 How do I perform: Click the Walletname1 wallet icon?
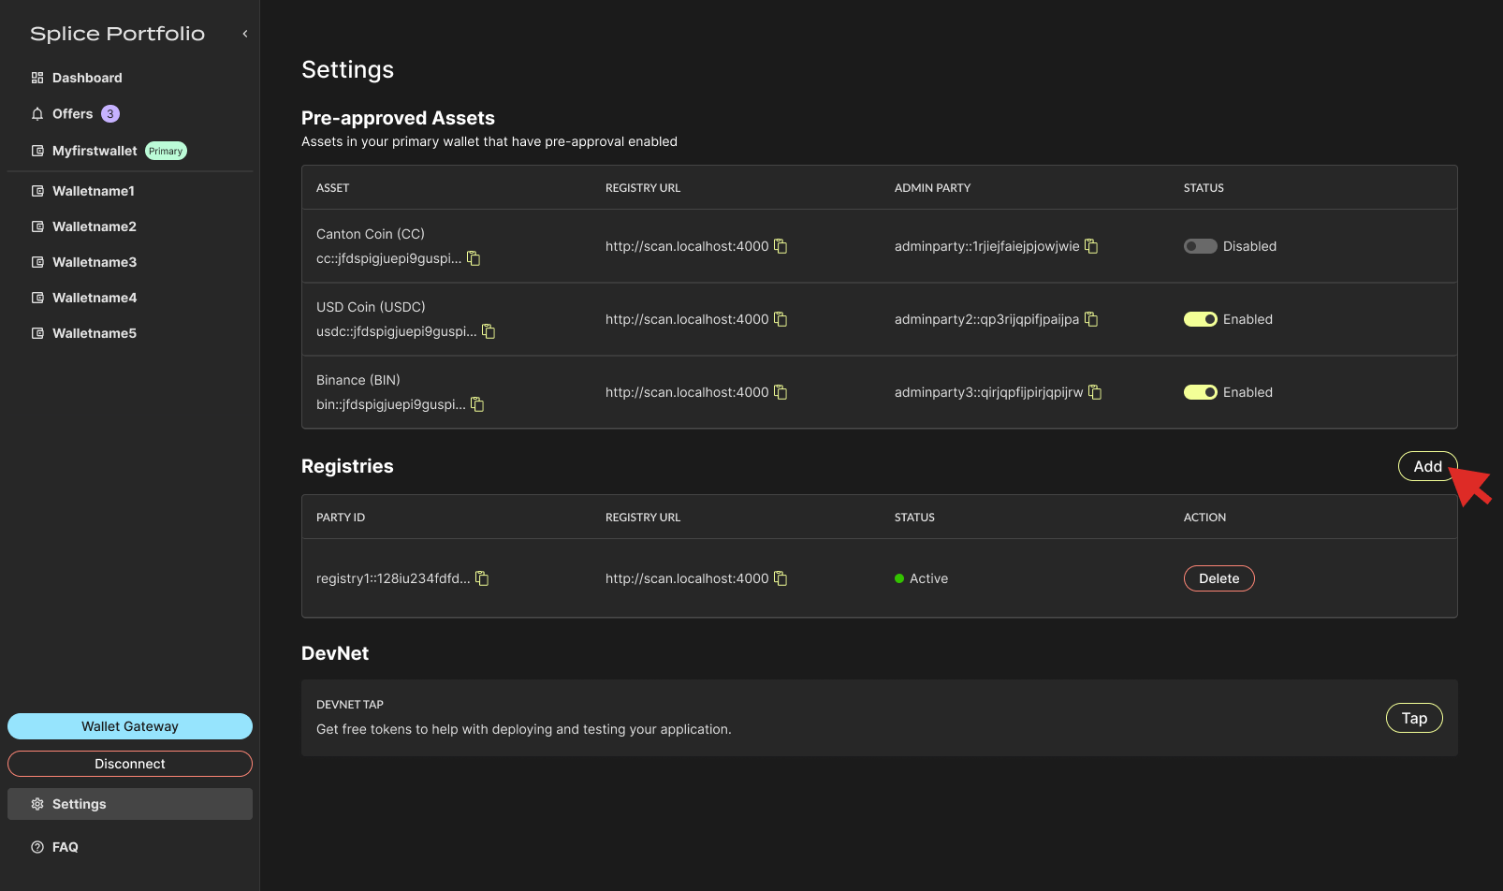(37, 191)
